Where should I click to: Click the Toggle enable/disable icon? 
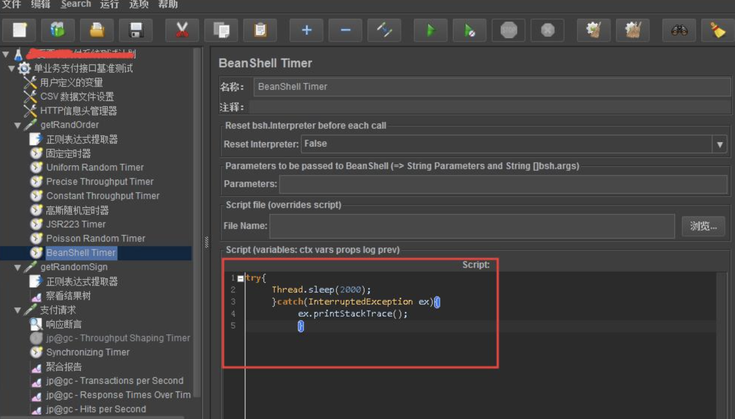[384, 30]
